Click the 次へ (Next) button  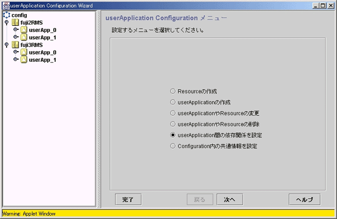(x=230, y=199)
